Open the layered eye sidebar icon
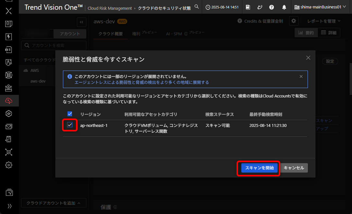 click(8, 114)
